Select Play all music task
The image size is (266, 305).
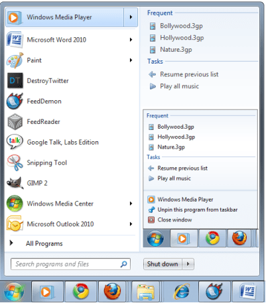click(x=179, y=86)
